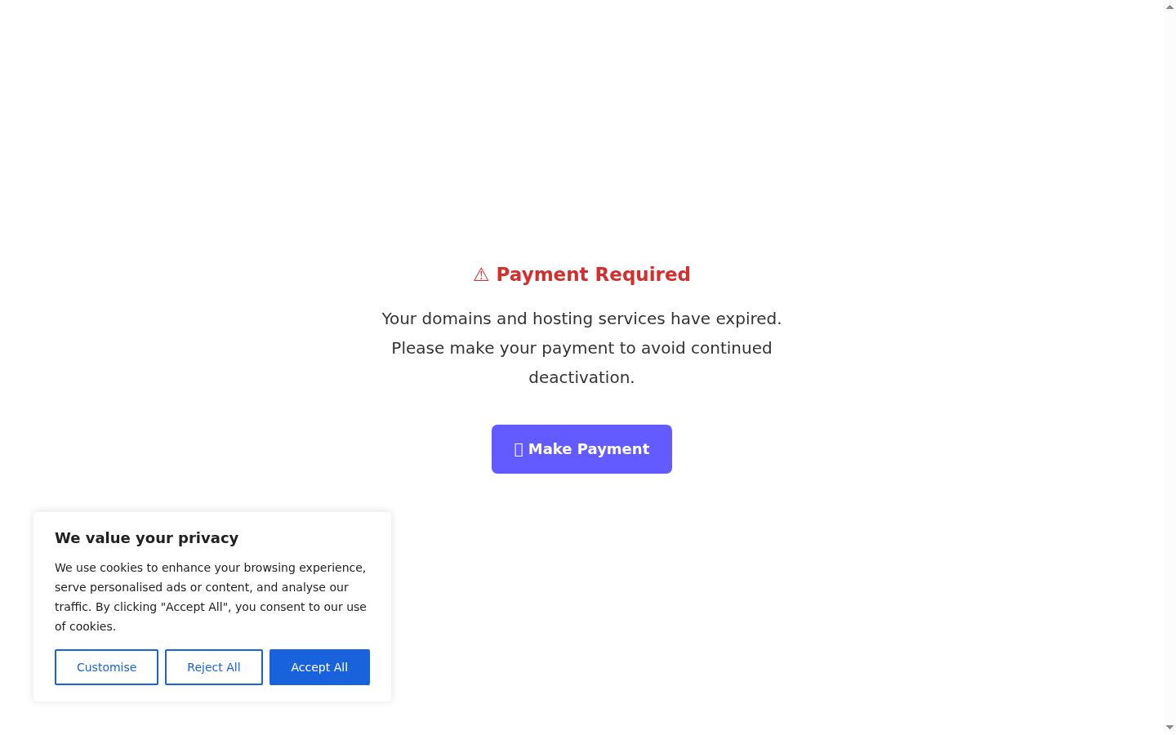The height and width of the screenshot is (735, 1176).
Task: Click the scrollbar down arrow
Action: pos(1169,728)
